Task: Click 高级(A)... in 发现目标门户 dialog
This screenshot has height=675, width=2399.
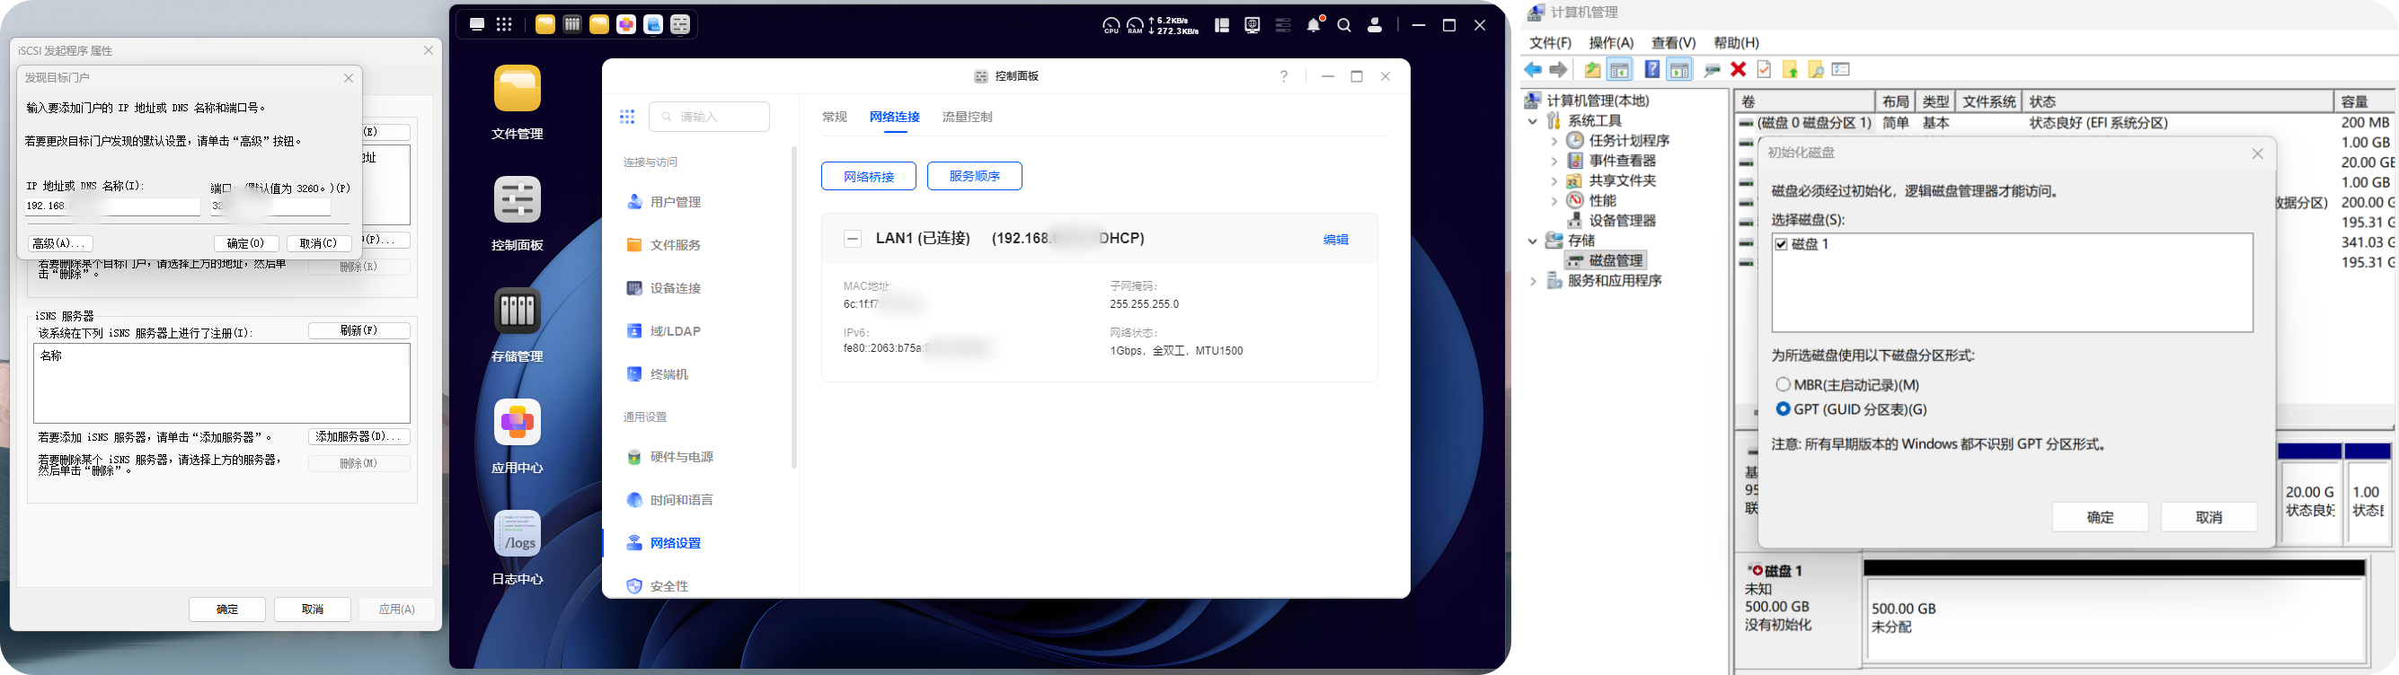Action: click(x=60, y=243)
